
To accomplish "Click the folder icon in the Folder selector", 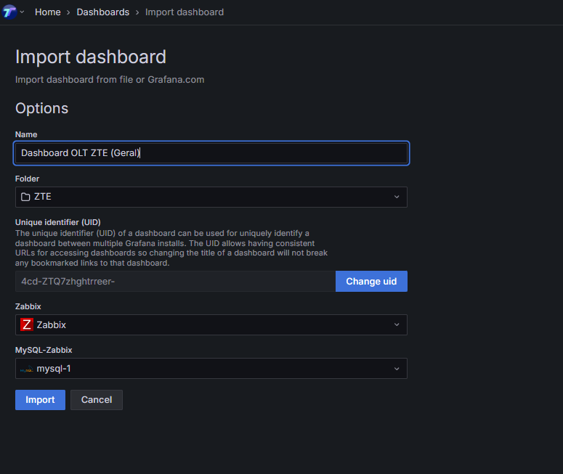I will click(25, 197).
